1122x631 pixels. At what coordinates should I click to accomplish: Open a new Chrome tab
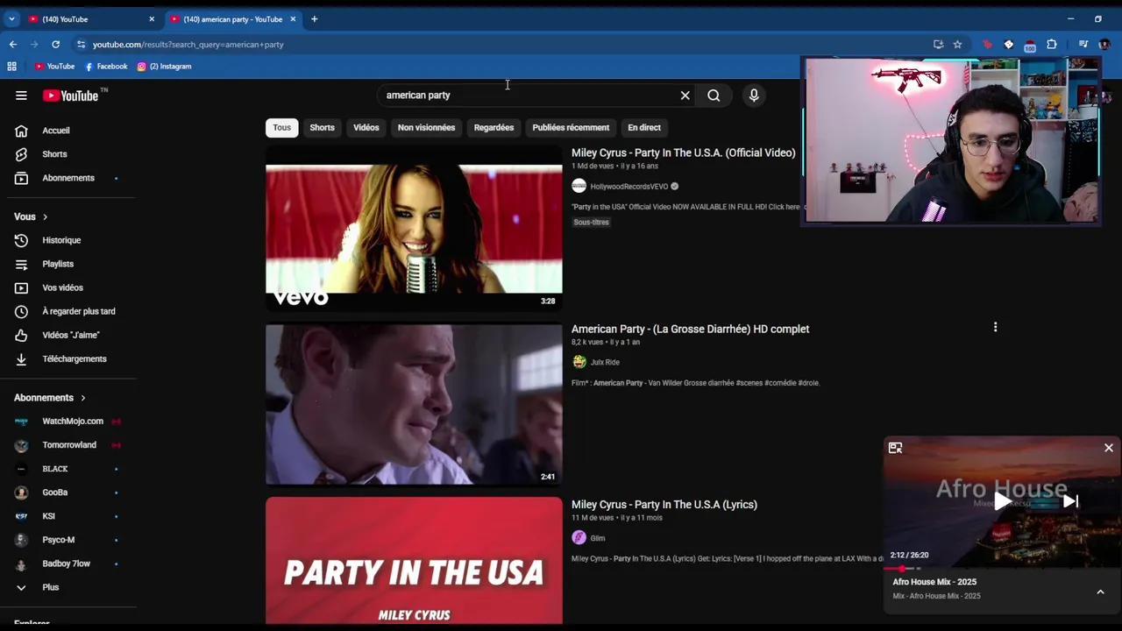tap(314, 18)
